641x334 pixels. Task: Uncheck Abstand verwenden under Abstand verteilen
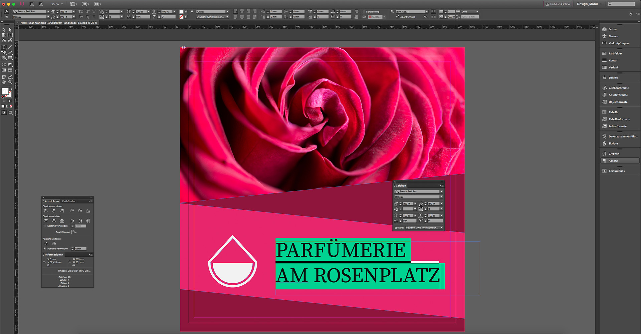click(44, 248)
